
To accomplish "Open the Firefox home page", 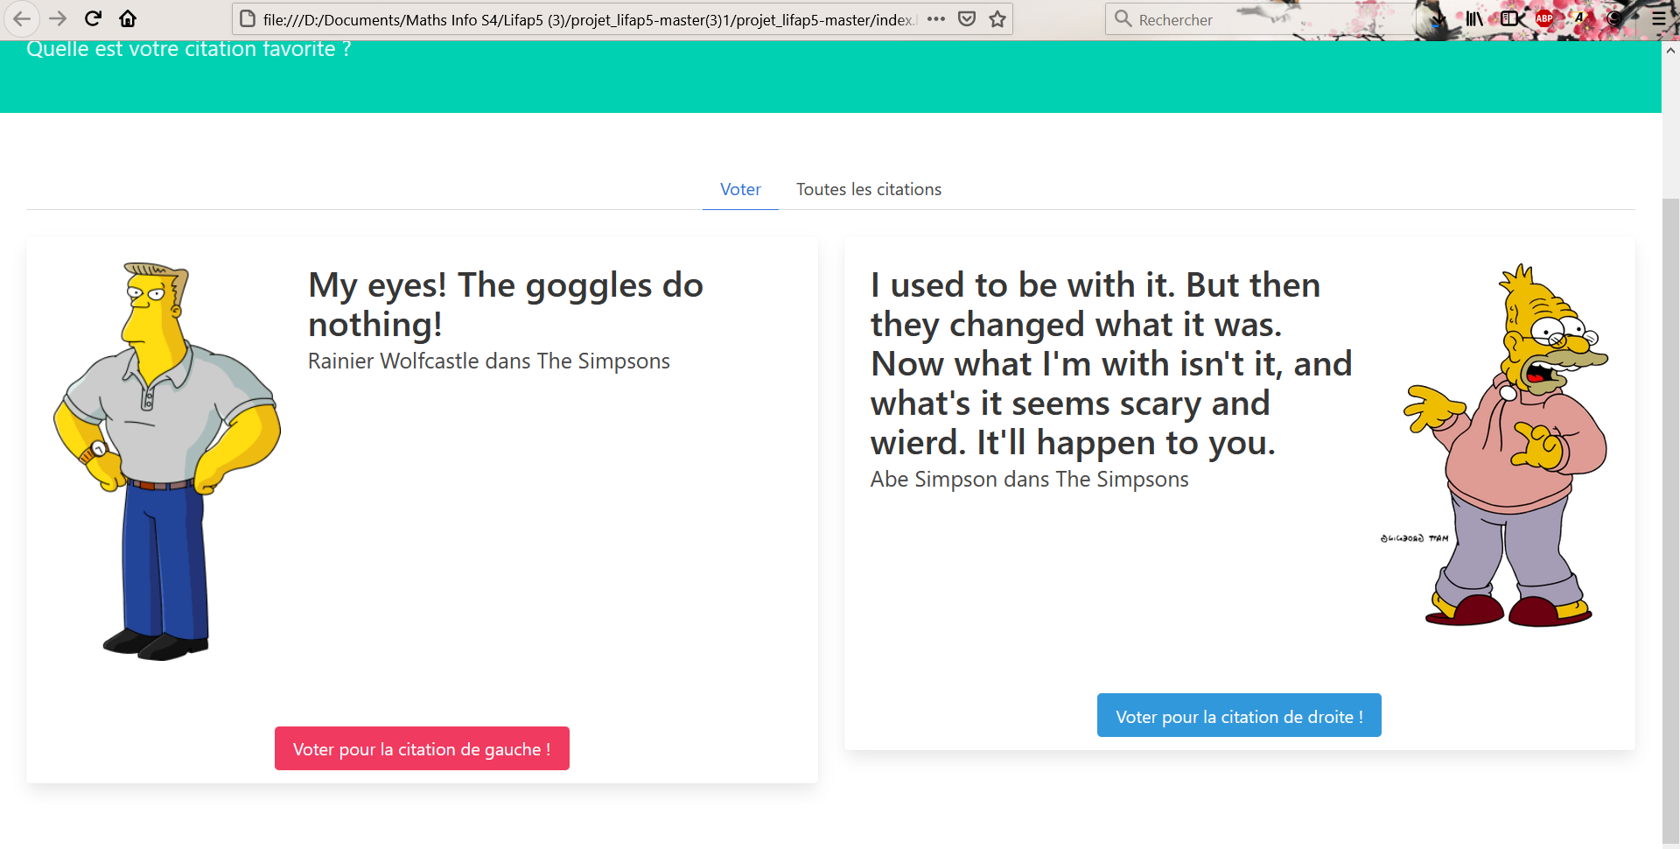I will point(128,18).
